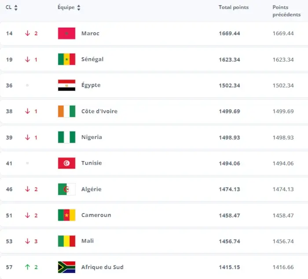308x279 pixels.
Task: Sort table by CL ranking arrows
Action: (x=16, y=8)
